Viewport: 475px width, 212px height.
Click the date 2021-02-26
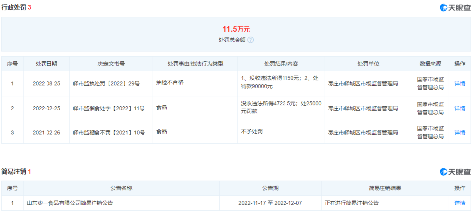pos(47,132)
